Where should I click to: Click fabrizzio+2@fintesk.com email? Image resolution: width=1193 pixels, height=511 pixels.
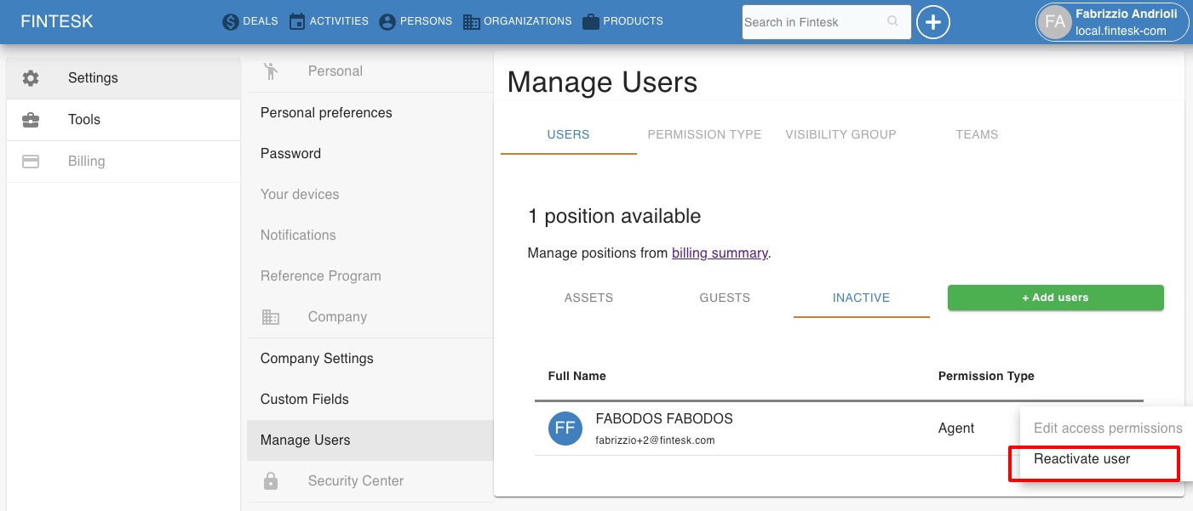655,440
